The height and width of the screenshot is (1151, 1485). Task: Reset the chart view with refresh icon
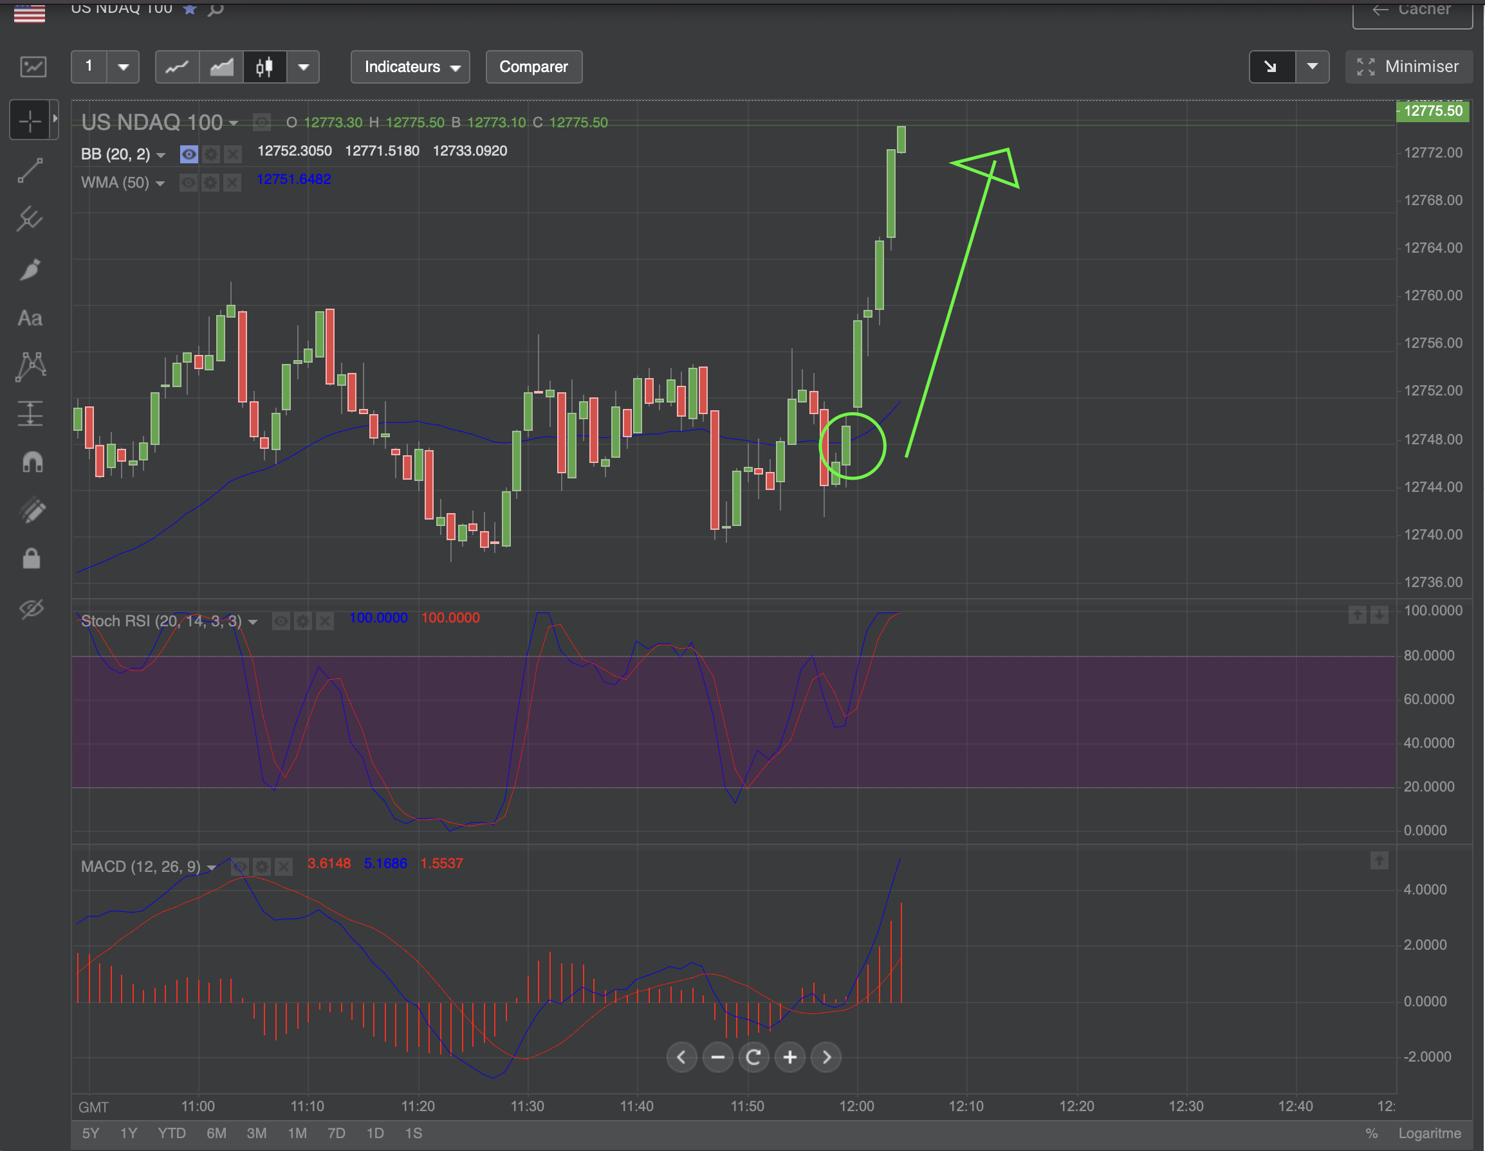pos(753,1057)
